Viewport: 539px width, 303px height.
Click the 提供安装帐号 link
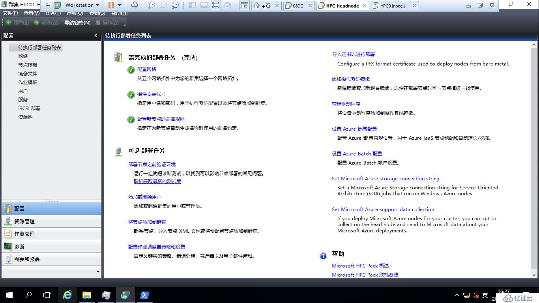tap(152, 94)
